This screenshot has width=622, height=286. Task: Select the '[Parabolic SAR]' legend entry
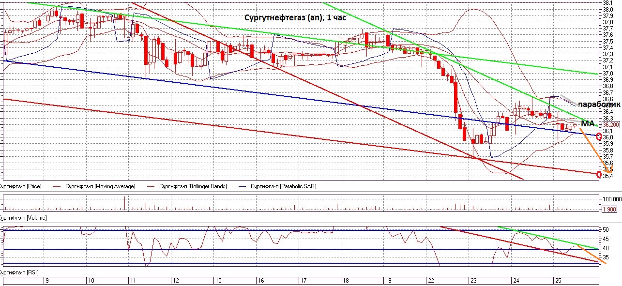283,186
